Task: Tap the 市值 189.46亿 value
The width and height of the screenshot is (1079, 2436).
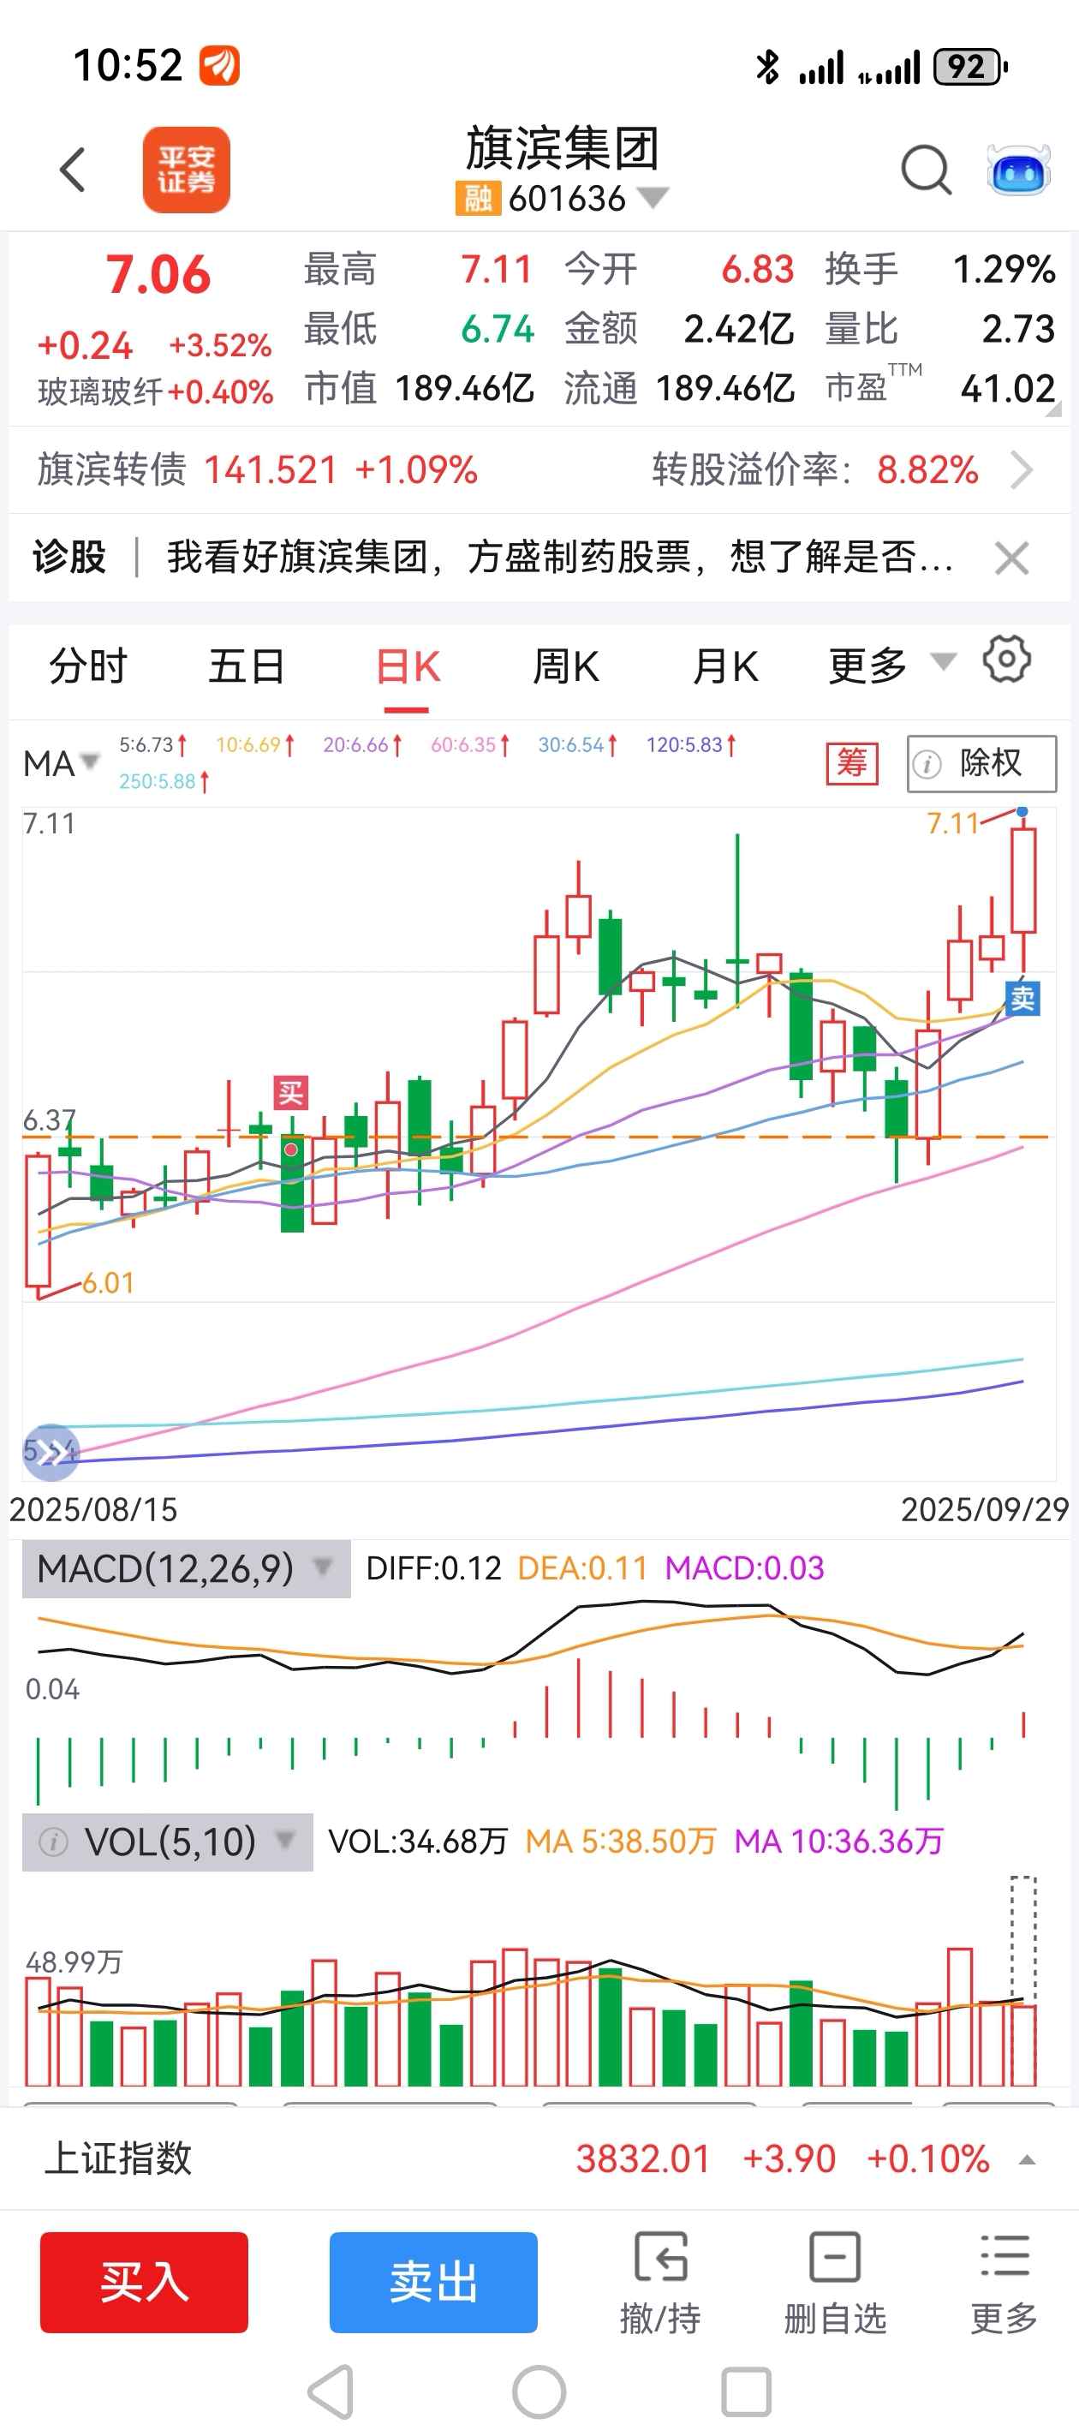Action: [x=464, y=388]
